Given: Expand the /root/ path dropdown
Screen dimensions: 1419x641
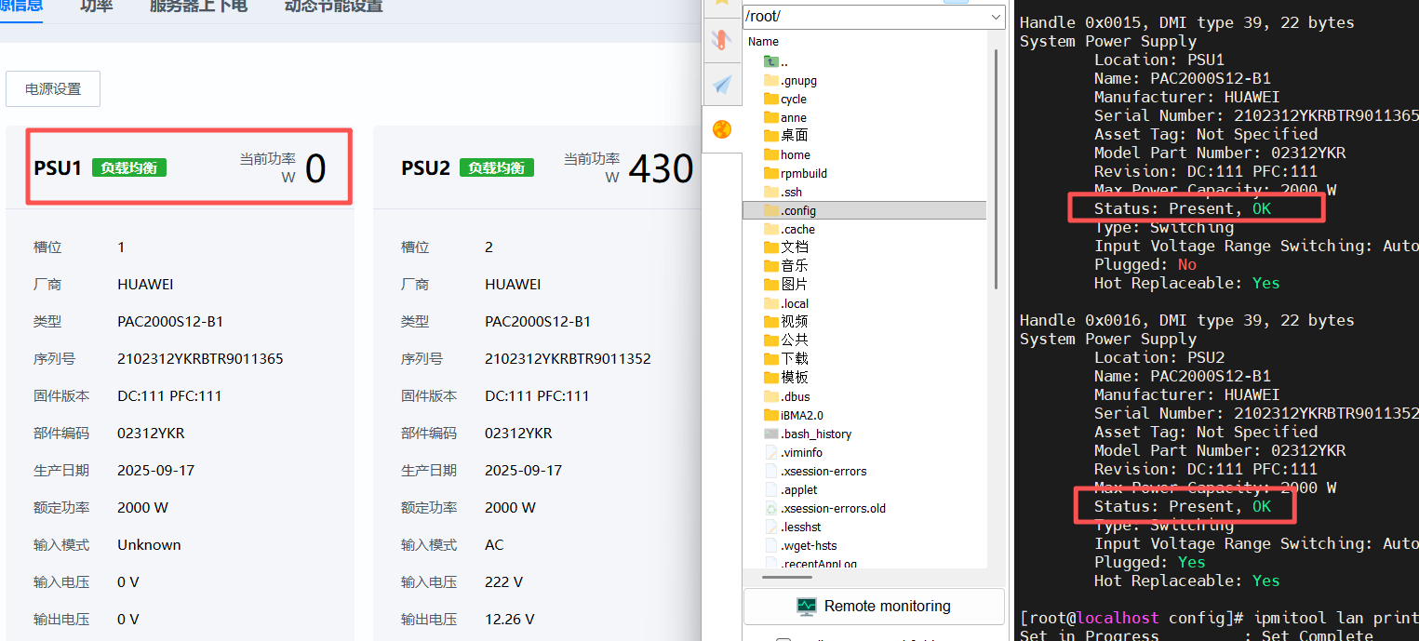Looking at the screenshot, I should point(996,17).
